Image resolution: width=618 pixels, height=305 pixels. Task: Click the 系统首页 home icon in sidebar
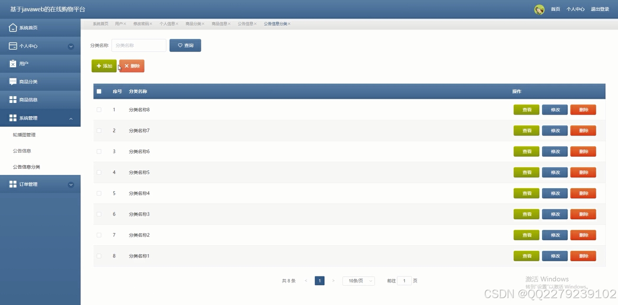tap(13, 27)
